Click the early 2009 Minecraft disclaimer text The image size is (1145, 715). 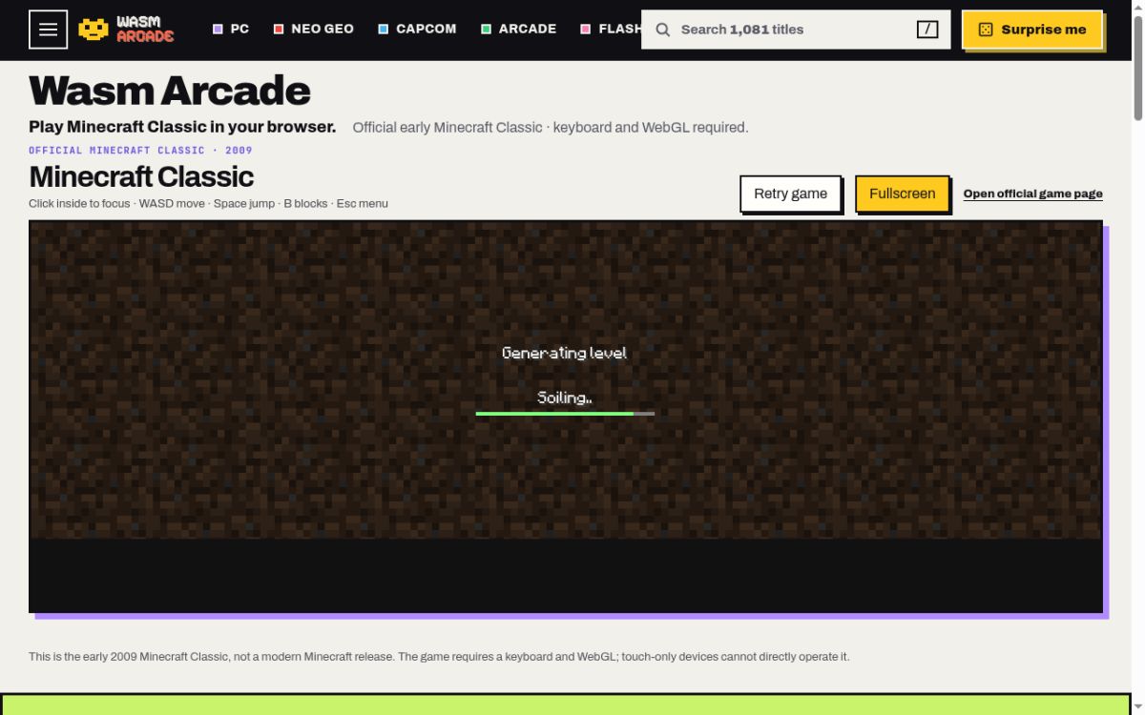click(x=439, y=657)
